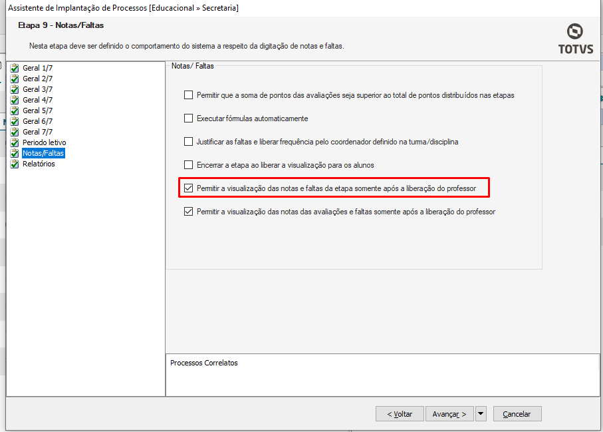Click the checkmark icon beside Notas/Faltas
The height and width of the screenshot is (432, 603).
pyautogui.click(x=15, y=153)
